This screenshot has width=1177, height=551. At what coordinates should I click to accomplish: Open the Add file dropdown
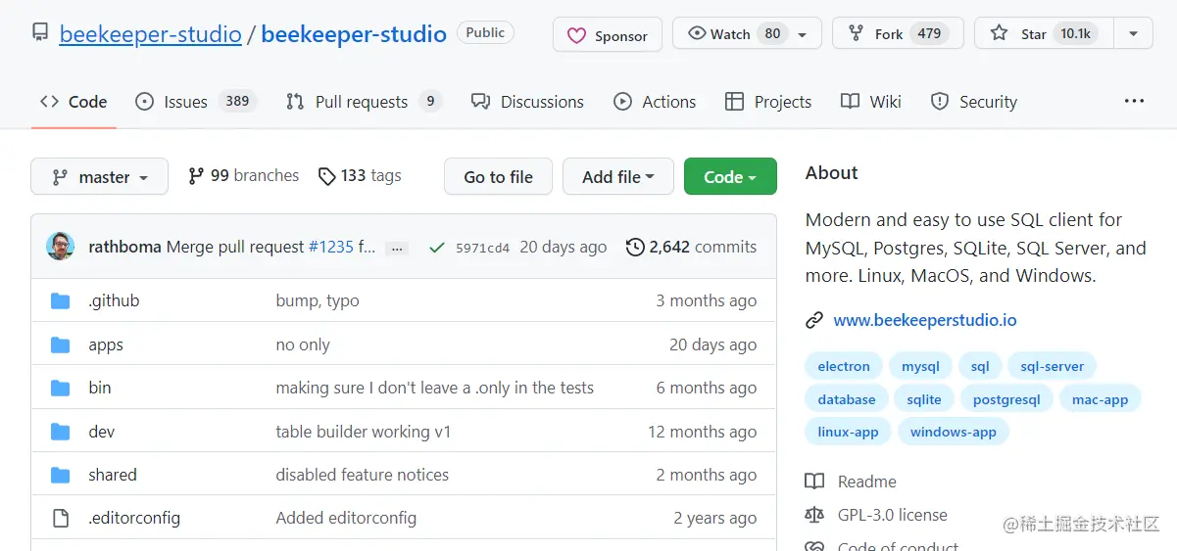618,177
